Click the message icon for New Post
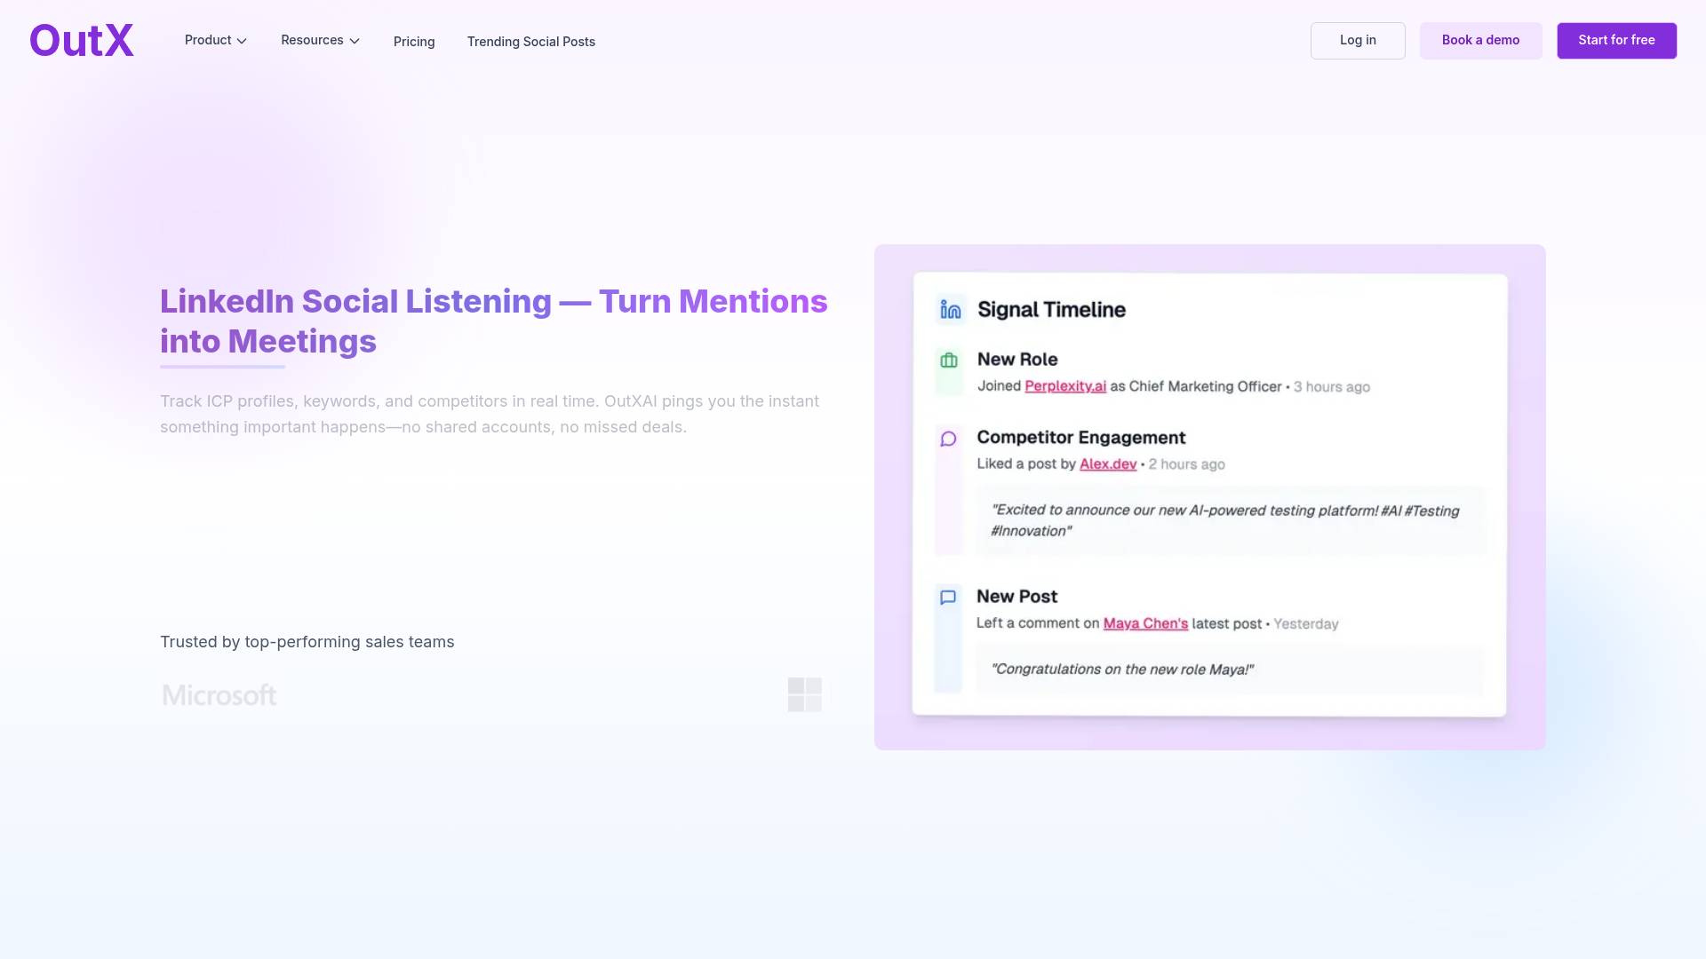Viewport: 1706px width, 959px height. tap(948, 598)
